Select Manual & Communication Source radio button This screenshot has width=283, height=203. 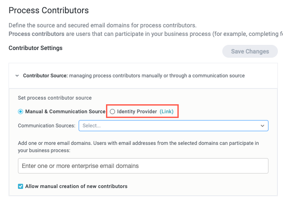[21, 112]
